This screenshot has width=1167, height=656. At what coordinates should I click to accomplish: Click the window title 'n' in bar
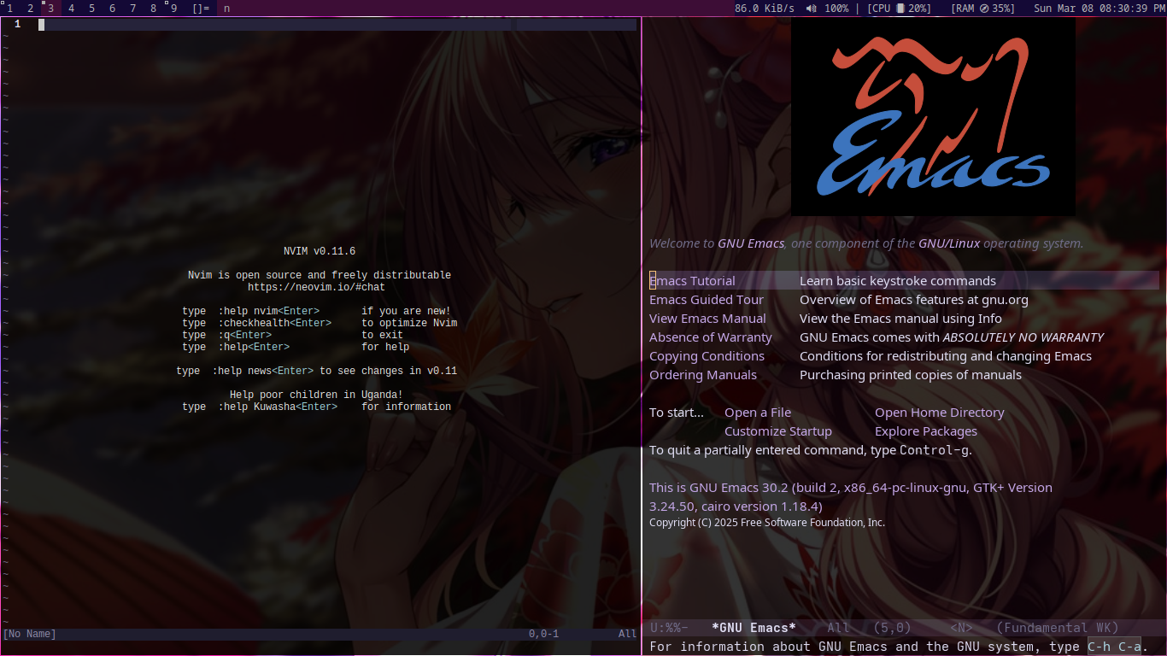coord(227,8)
